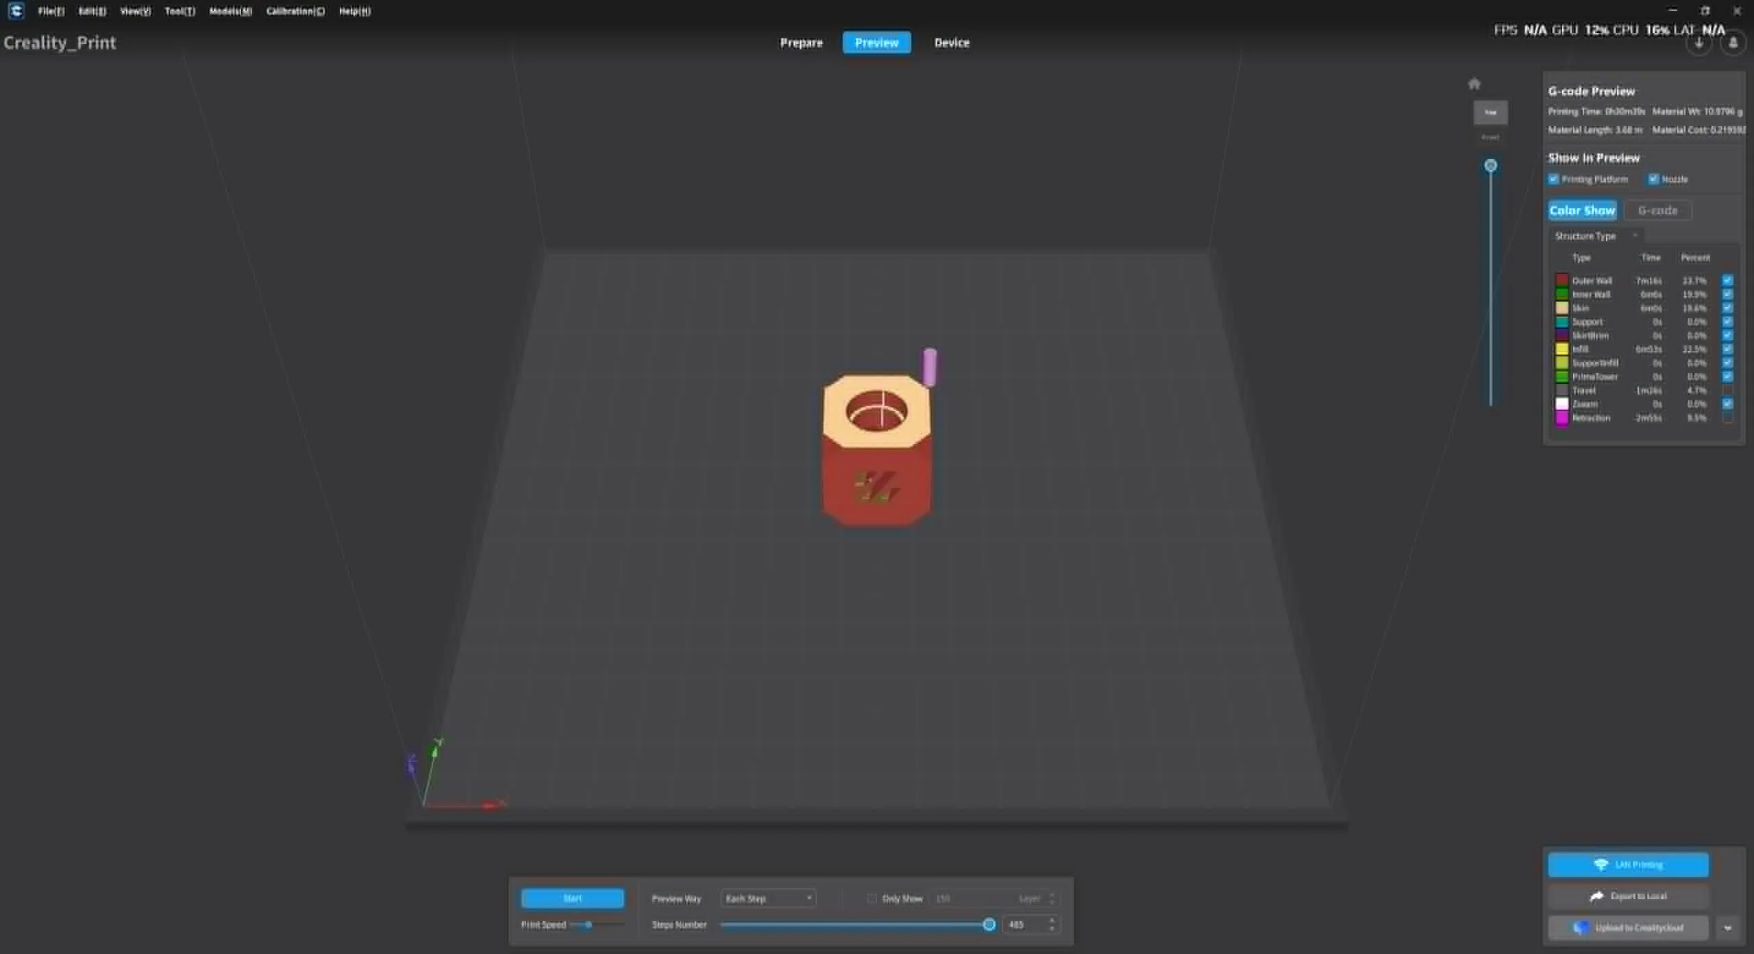Open the Preview Way Each Step dropdown

tap(768, 898)
